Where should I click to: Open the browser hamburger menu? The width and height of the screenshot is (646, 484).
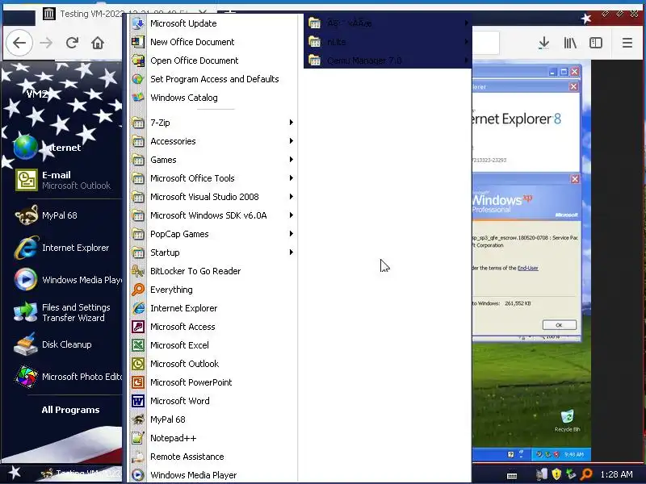click(x=627, y=43)
